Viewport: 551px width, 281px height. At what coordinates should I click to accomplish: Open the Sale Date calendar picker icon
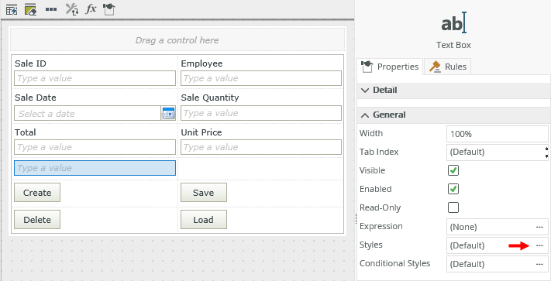click(169, 113)
